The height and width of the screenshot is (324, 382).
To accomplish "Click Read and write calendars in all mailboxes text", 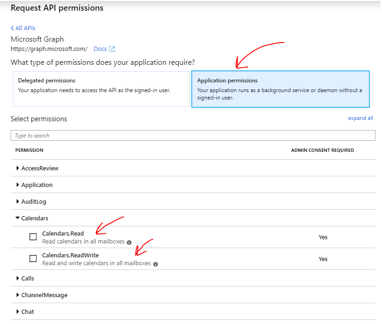I will pos(96,263).
